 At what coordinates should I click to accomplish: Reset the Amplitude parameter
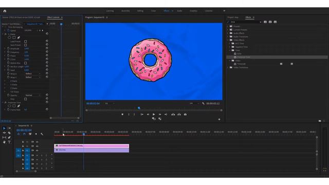[x=47, y=48]
